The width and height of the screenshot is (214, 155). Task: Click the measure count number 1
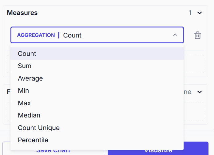[x=190, y=13]
